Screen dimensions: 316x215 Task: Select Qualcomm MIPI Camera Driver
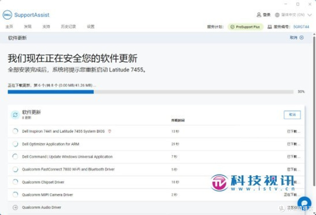coord(48,195)
